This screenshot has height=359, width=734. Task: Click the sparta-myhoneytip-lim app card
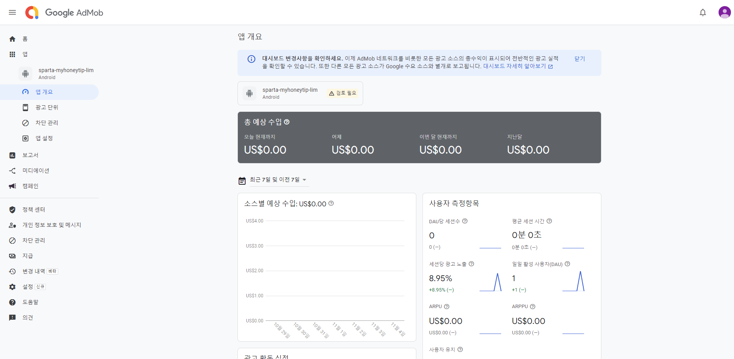[x=300, y=93]
